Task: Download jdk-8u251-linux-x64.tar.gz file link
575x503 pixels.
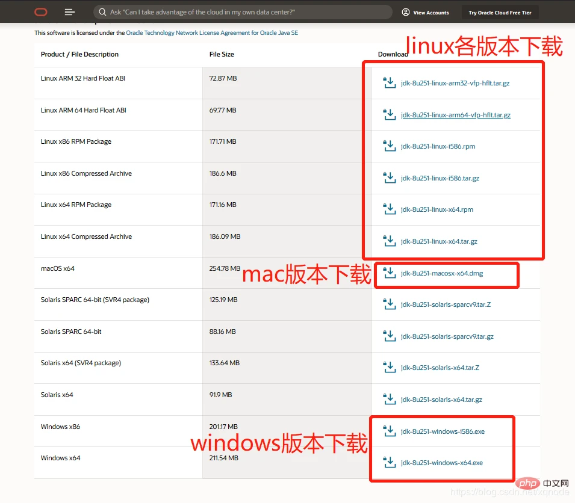Action: pos(439,241)
